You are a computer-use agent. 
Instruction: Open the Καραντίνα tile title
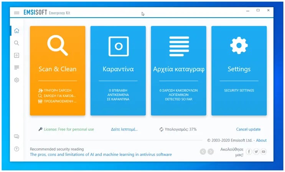coord(118,69)
